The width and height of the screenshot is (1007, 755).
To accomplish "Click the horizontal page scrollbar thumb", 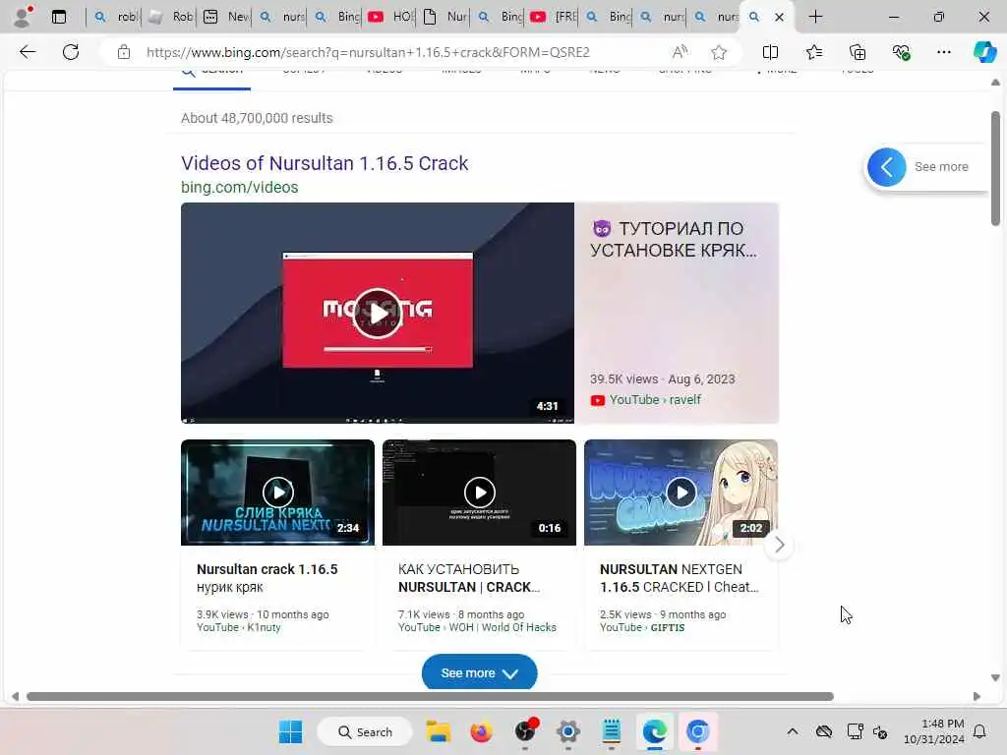I will coord(431,697).
